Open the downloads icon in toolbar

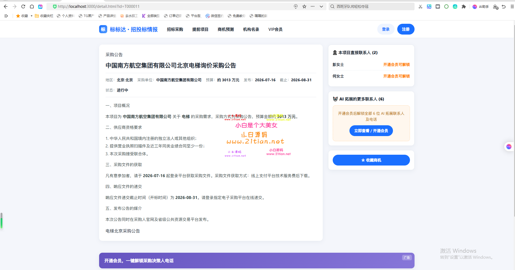coord(495,6)
